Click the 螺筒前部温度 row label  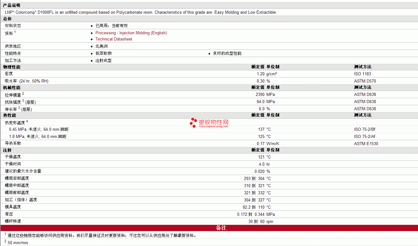[17, 193]
